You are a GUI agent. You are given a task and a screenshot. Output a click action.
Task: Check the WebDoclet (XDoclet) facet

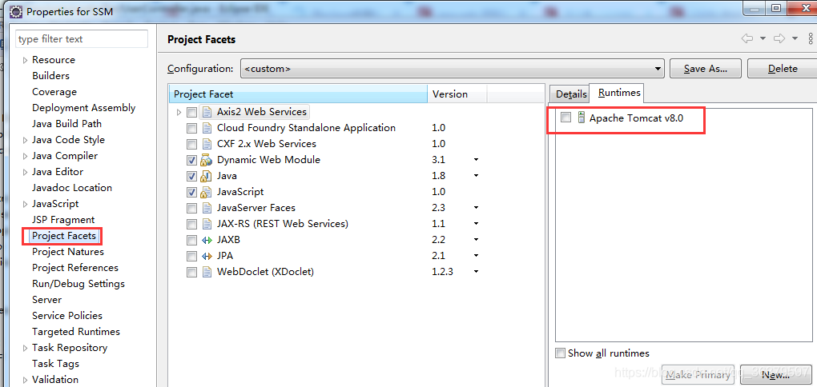pyautogui.click(x=192, y=273)
